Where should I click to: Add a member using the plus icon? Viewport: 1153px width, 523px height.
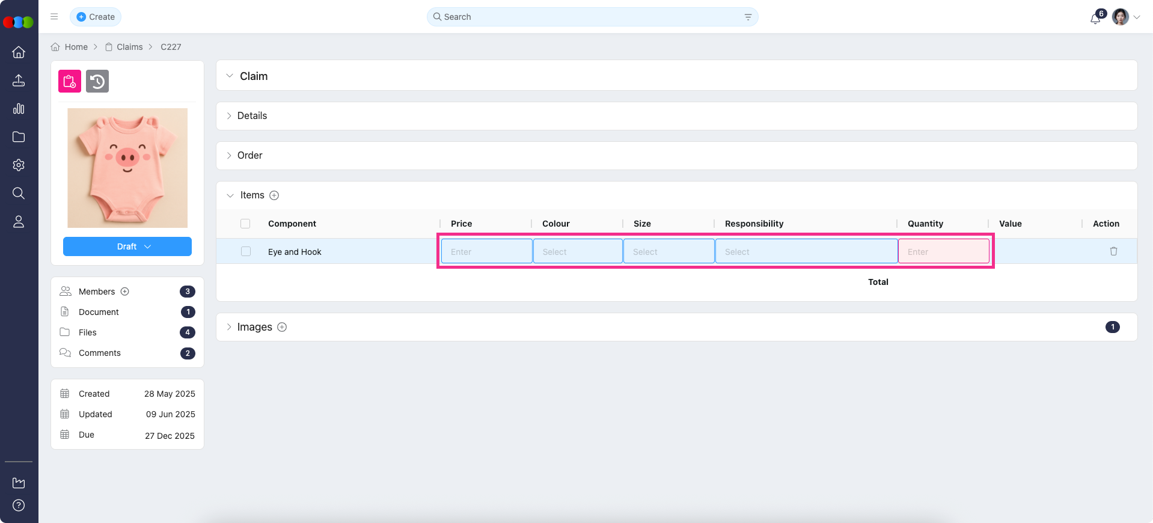(125, 292)
